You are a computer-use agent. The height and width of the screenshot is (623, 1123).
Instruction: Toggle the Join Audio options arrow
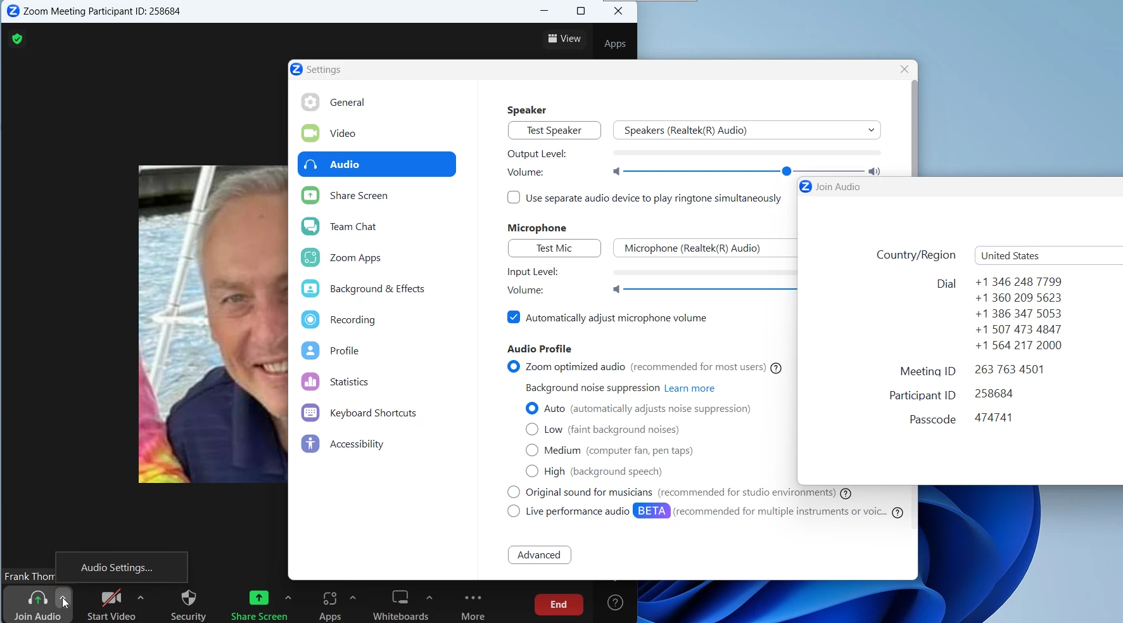pyautogui.click(x=63, y=597)
